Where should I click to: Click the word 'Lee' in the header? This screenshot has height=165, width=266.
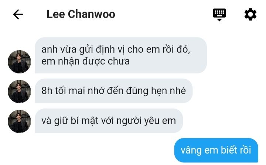coord(56,14)
